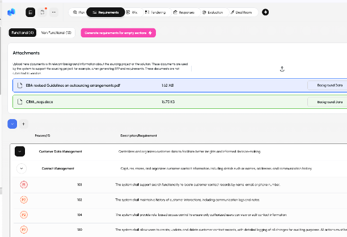This screenshot has width=347, height=237.
Task: Click Generate requirements for empty sections
Action: [118, 33]
